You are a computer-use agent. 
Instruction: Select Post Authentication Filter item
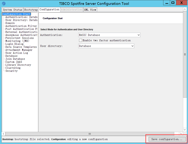pyautogui.click(x=22, y=29)
